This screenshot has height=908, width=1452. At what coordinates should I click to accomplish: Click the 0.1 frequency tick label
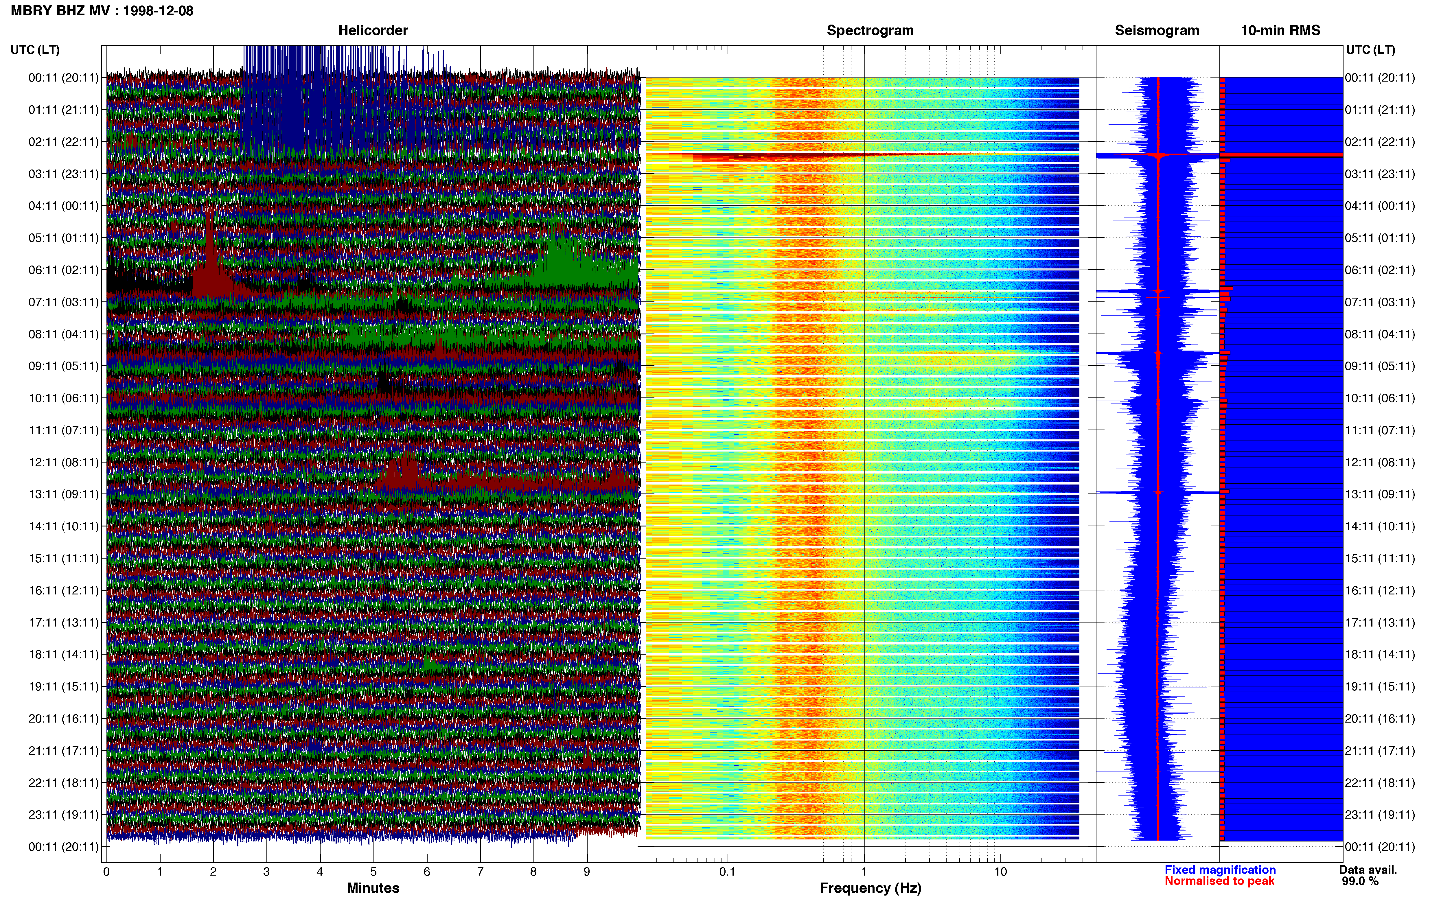point(727,871)
